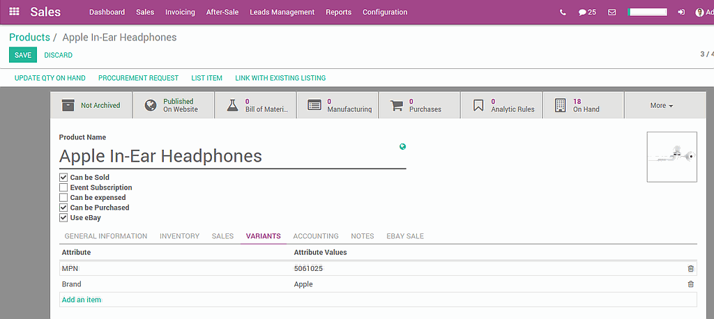Enable the Event Subscription checkbox

click(63, 187)
